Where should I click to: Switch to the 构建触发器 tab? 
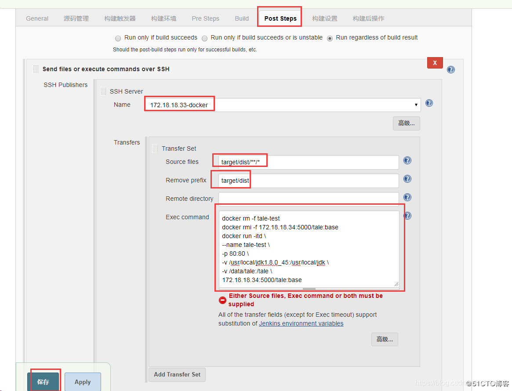[x=120, y=18]
